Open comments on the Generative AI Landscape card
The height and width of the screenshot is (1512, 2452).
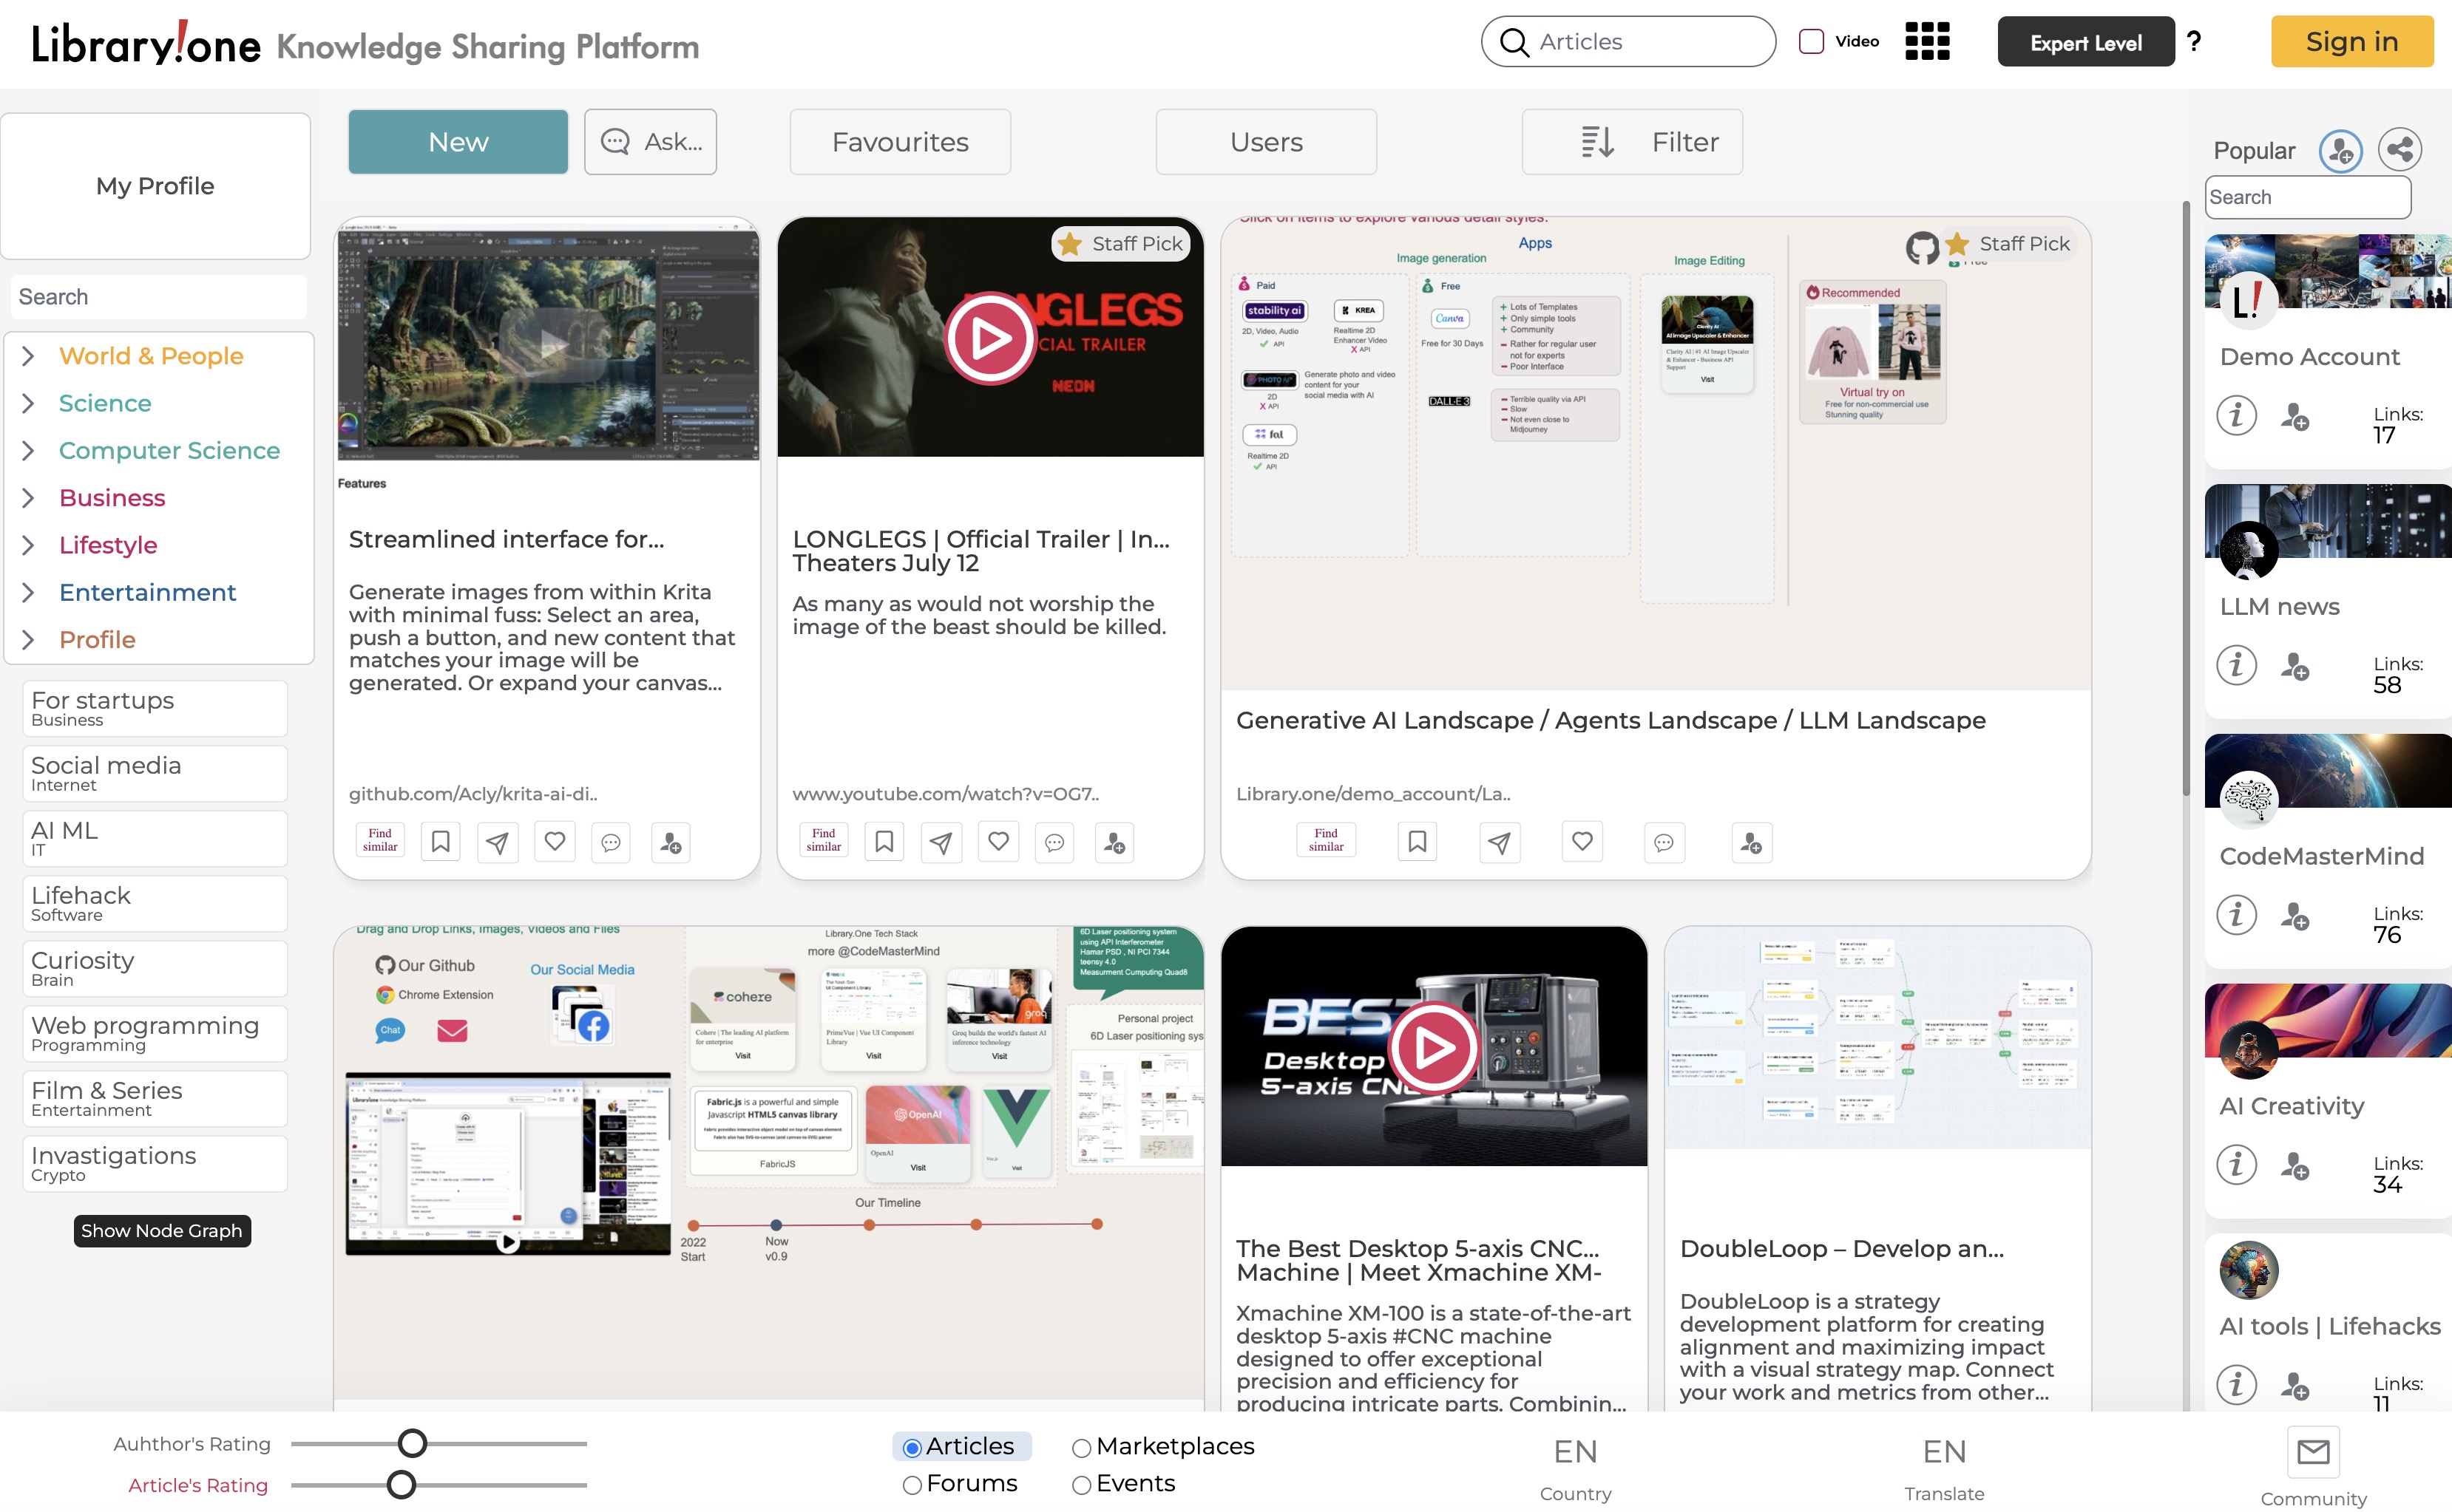1663,843
